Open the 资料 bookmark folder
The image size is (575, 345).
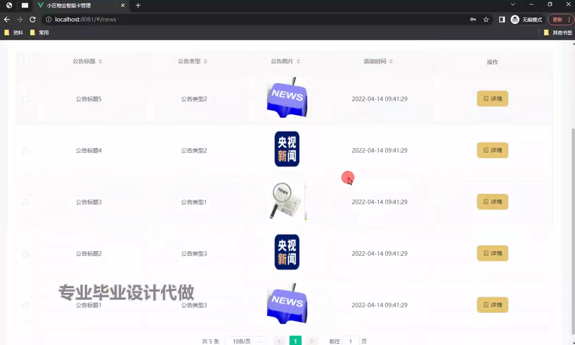14,33
